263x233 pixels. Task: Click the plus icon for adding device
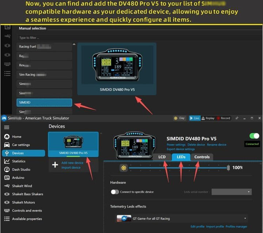pos(55,165)
